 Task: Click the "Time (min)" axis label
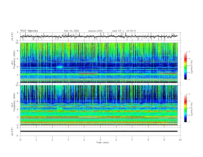(x=103, y=142)
